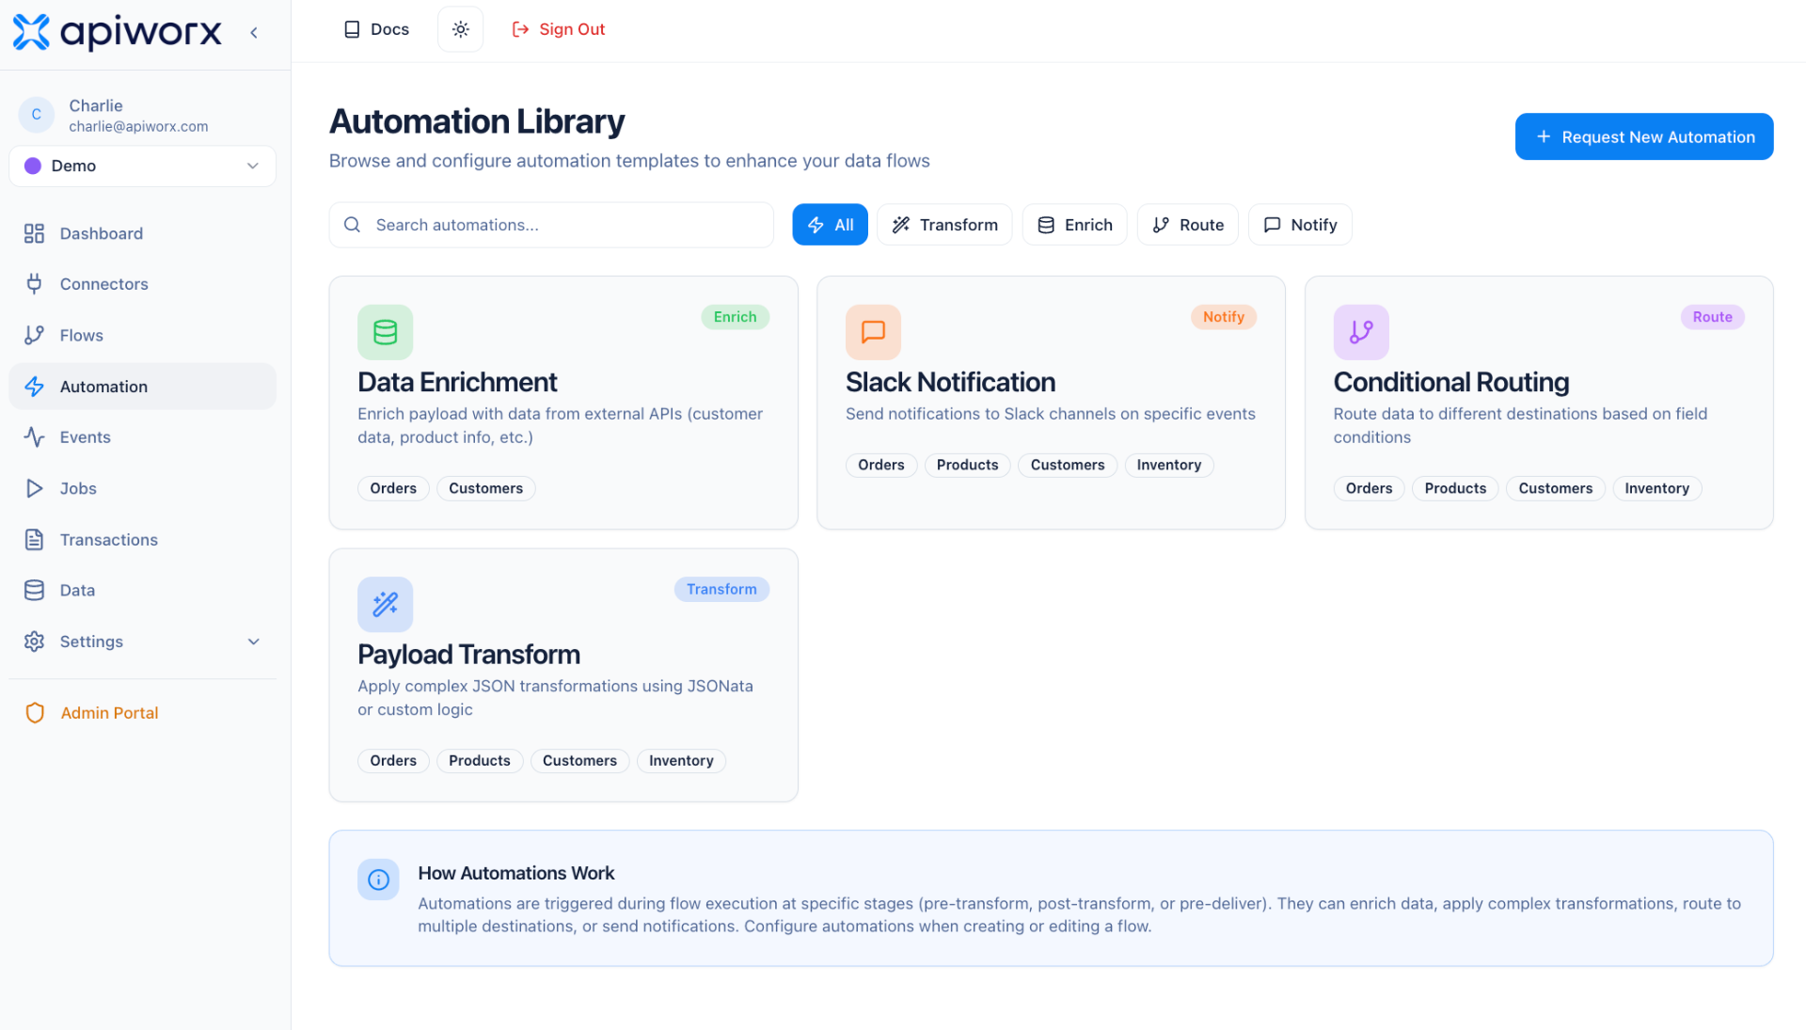Expand the Demo environment selector
This screenshot has width=1806, height=1030.
coord(142,166)
